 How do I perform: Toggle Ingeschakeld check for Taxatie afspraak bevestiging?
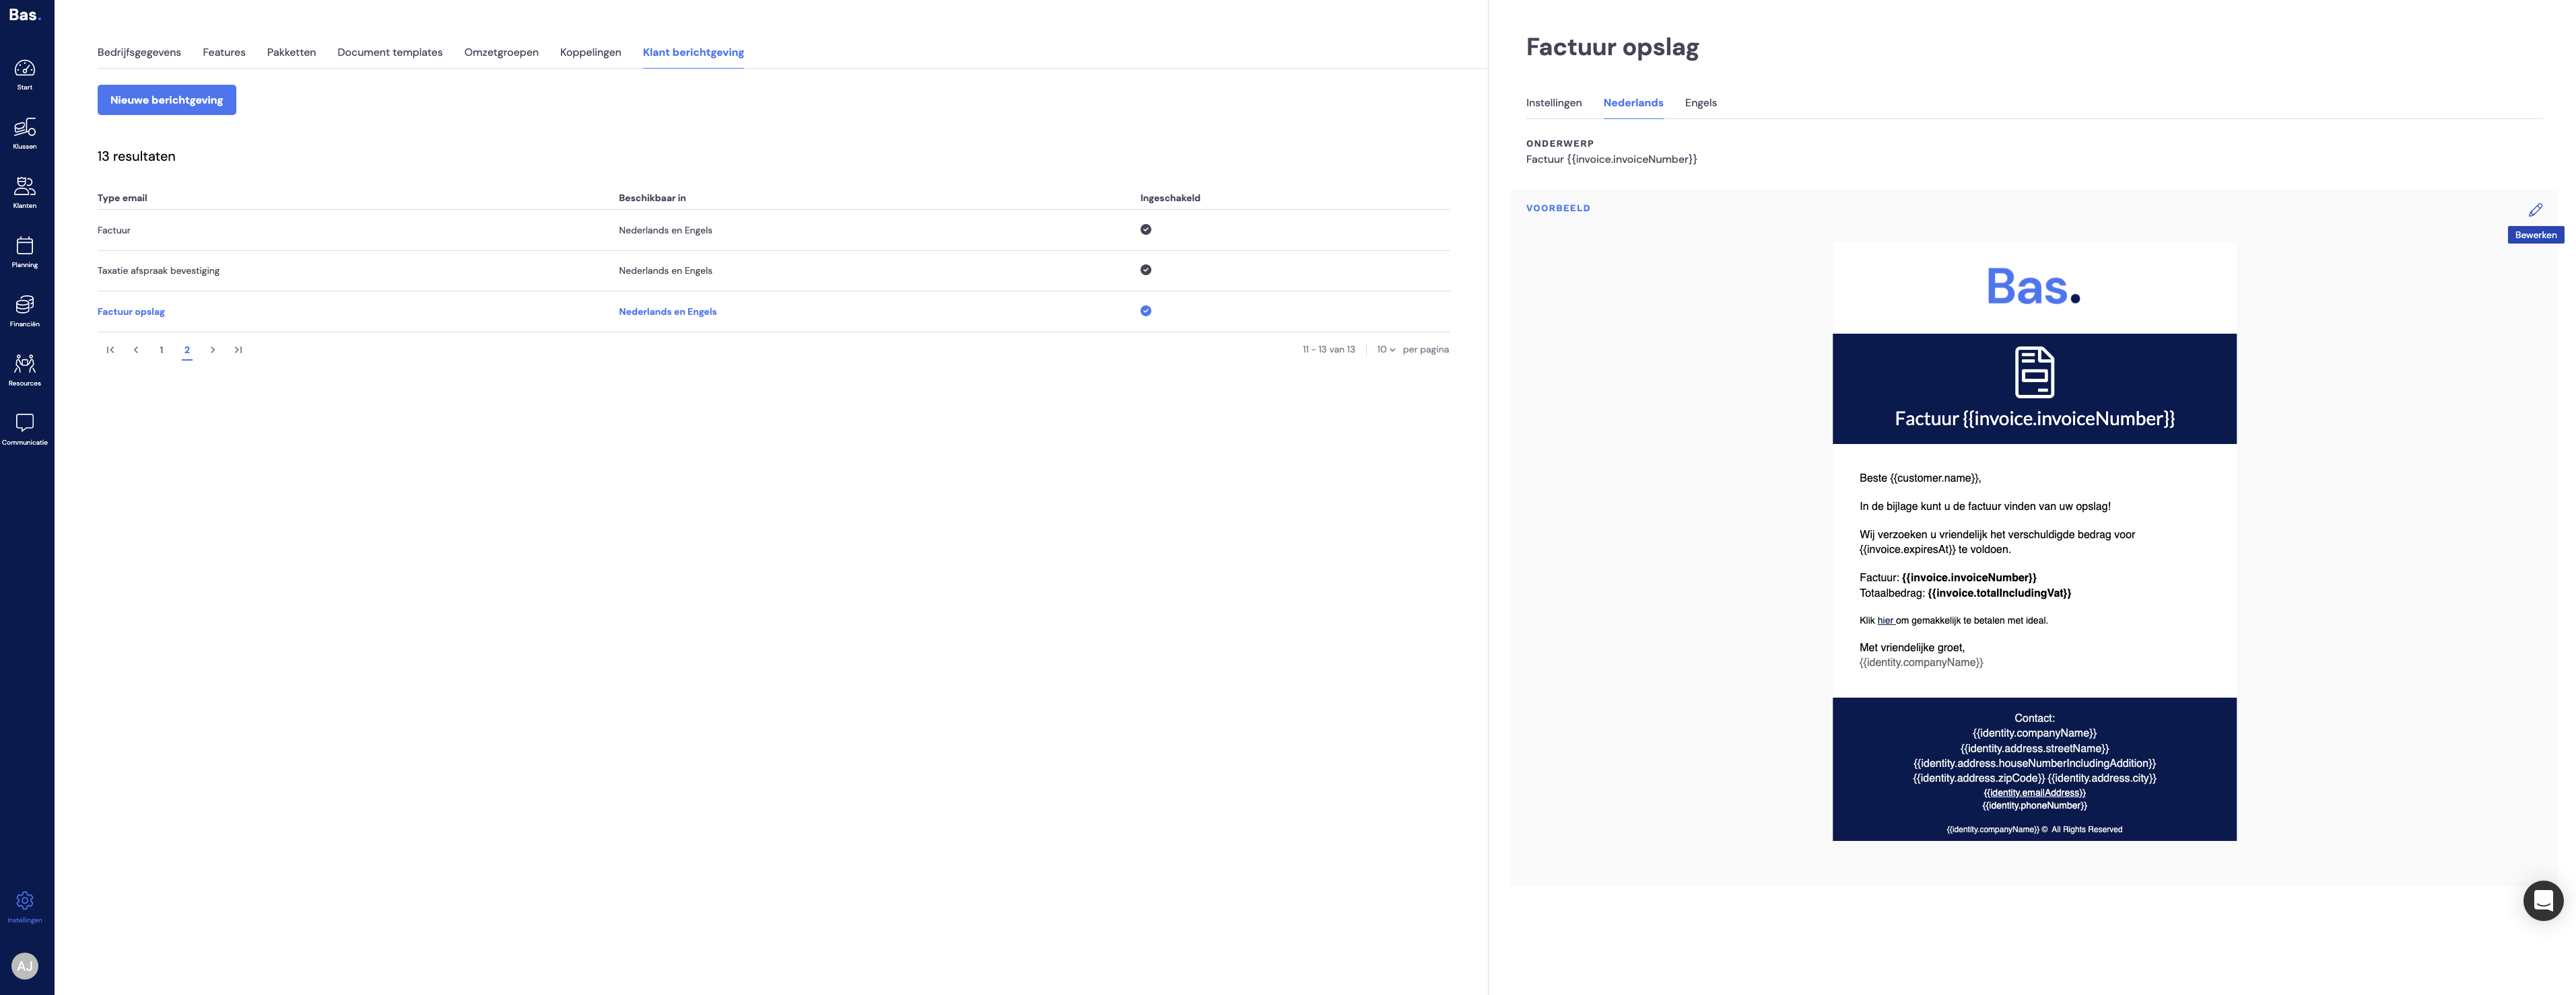1146,270
